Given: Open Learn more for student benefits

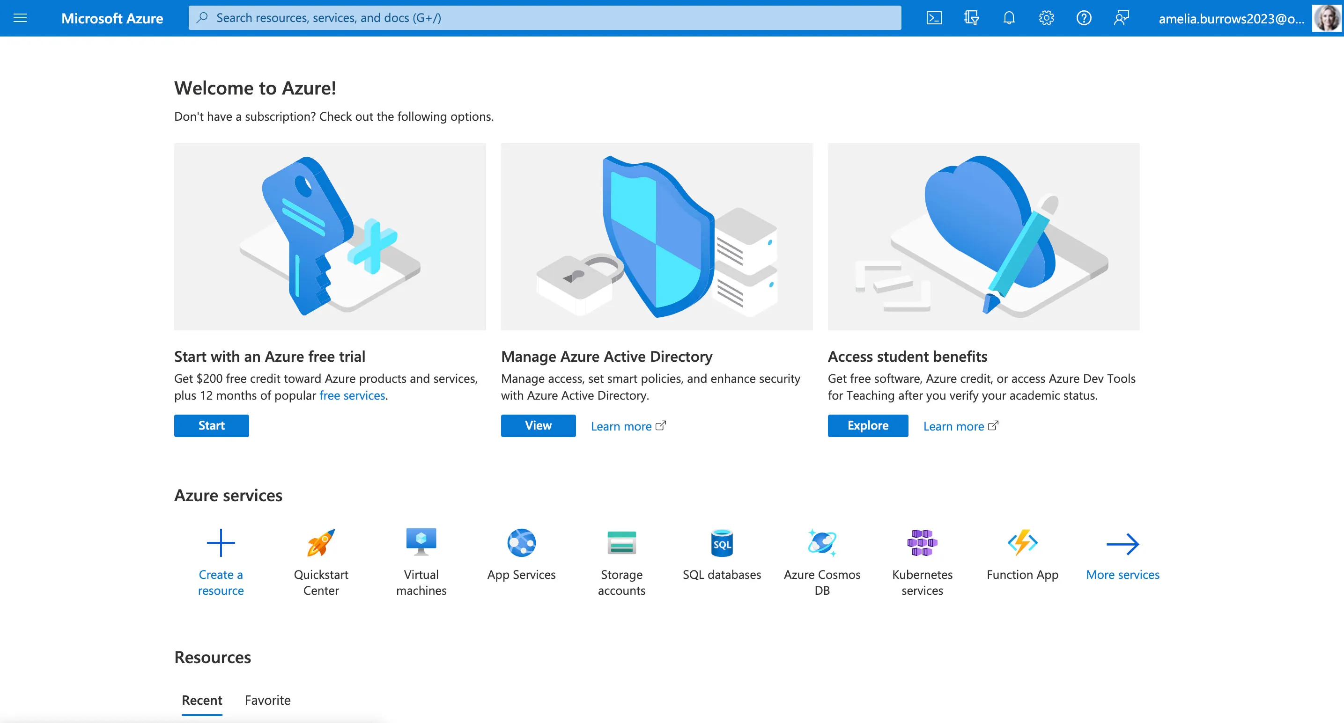Looking at the screenshot, I should (x=960, y=426).
